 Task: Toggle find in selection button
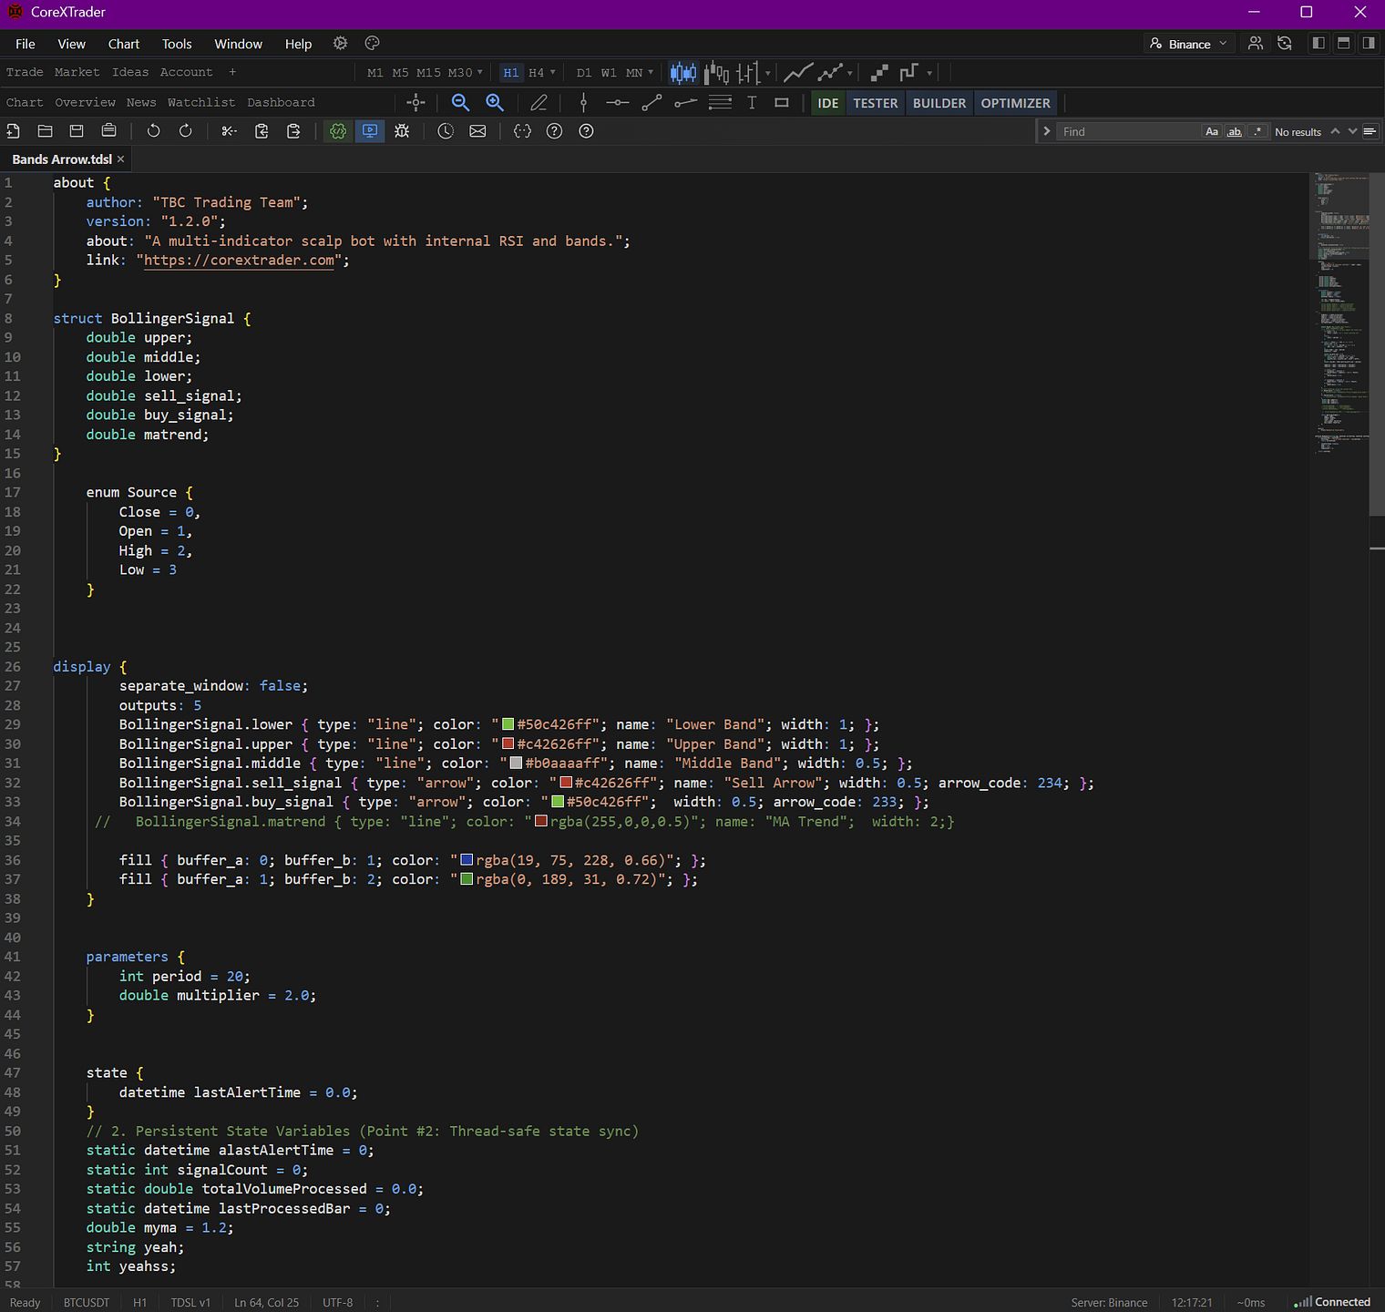click(x=1370, y=131)
